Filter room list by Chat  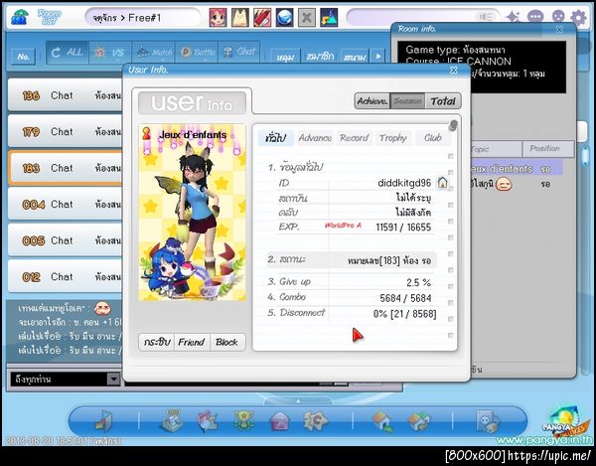pos(239,53)
